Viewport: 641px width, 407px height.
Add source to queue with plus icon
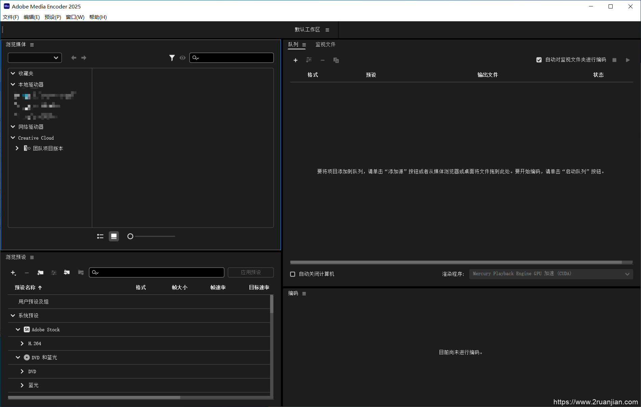pos(295,60)
